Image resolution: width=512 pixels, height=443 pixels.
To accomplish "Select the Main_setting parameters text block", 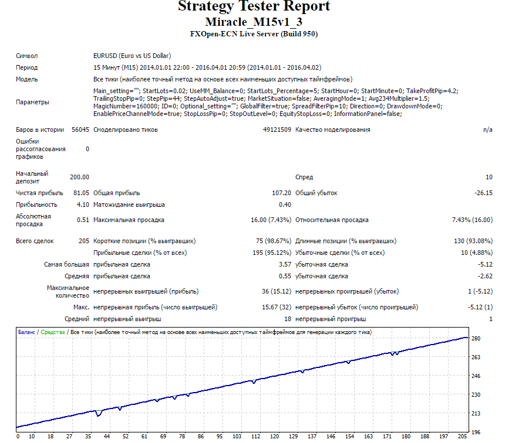I will pyautogui.click(x=276, y=103).
